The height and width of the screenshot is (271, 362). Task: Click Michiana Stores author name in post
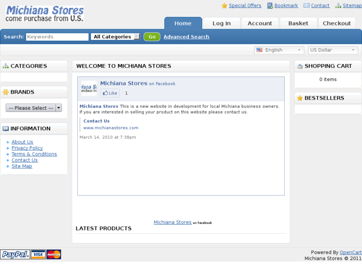99,106
